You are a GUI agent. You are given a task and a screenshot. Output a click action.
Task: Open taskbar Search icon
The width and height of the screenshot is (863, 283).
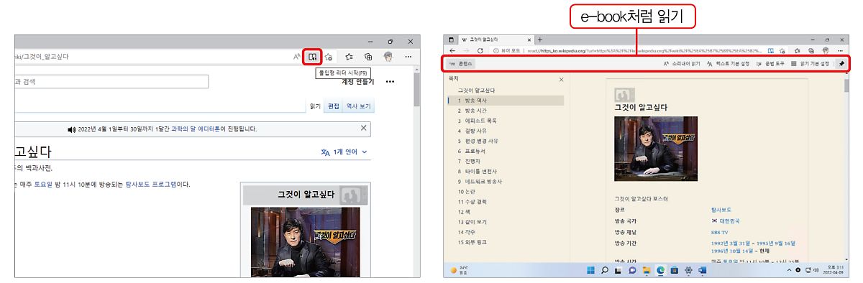point(605,270)
